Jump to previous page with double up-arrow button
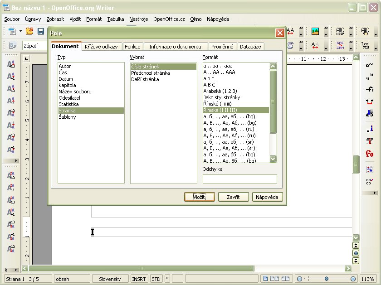The image size is (381, 285). (x=356, y=246)
